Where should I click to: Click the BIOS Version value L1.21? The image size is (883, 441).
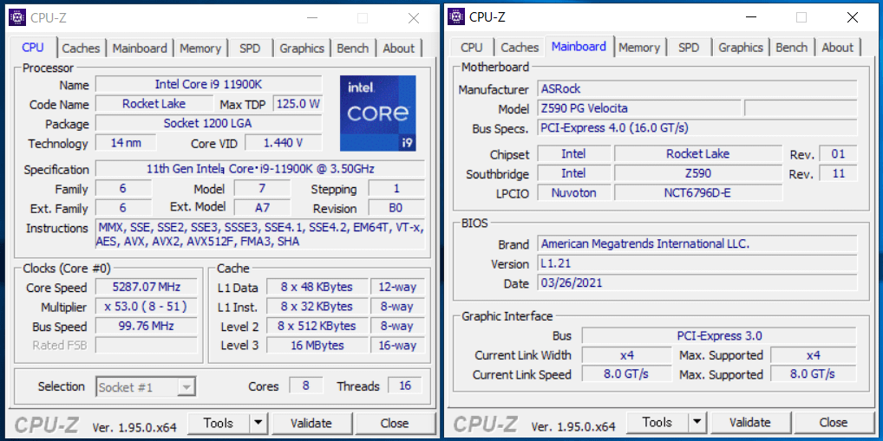(x=697, y=263)
